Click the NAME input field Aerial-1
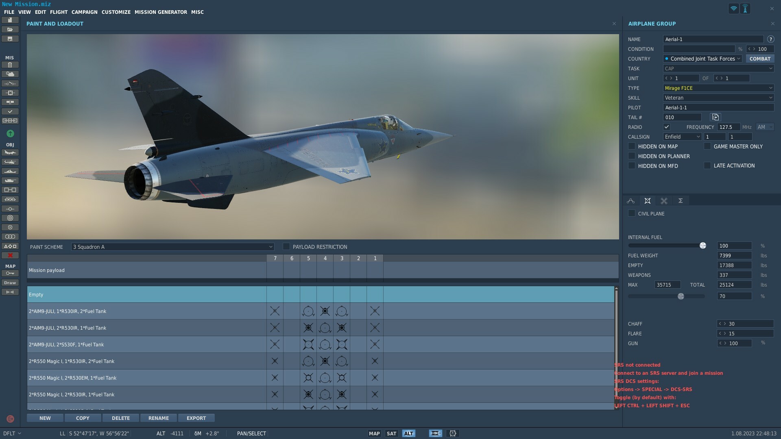Image resolution: width=781 pixels, height=439 pixels. point(713,39)
